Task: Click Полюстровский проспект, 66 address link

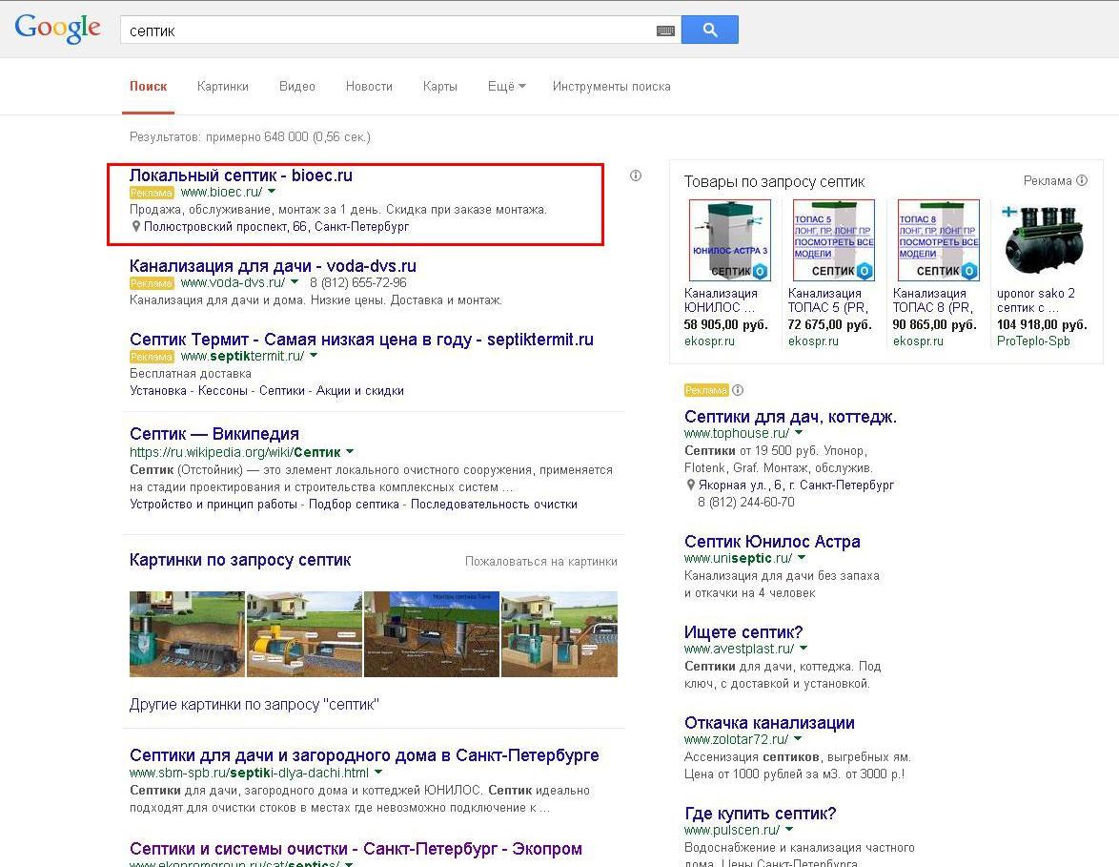Action: click(x=276, y=226)
